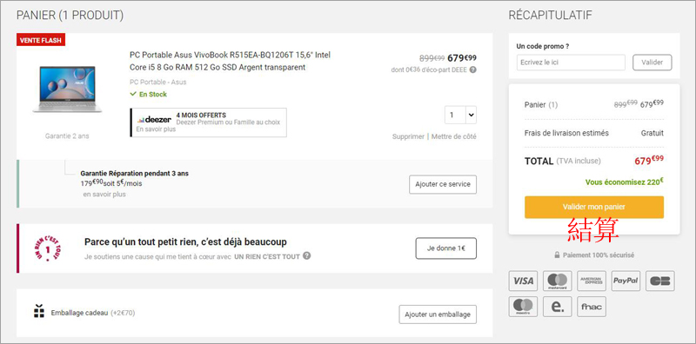Click the American Express payment icon
Image resolution: width=696 pixels, height=344 pixels.
592,281
